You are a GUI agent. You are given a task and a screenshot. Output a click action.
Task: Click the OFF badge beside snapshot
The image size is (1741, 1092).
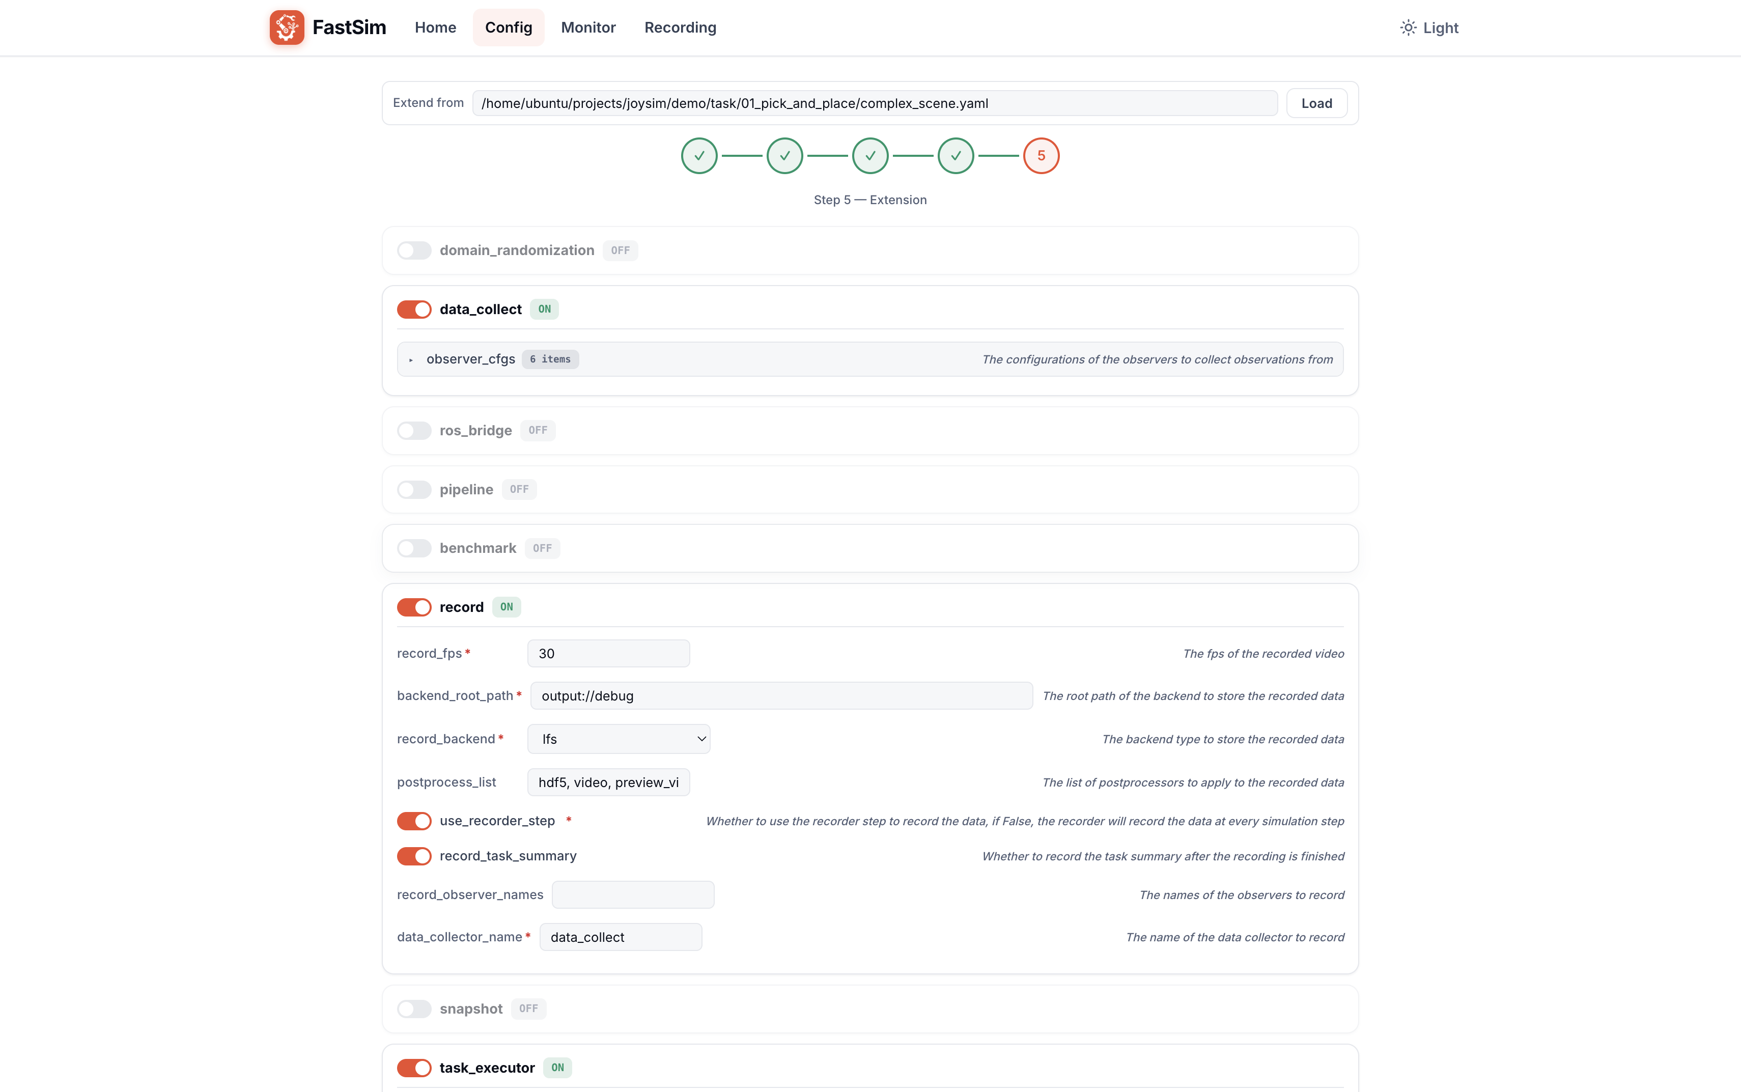[x=528, y=1008]
